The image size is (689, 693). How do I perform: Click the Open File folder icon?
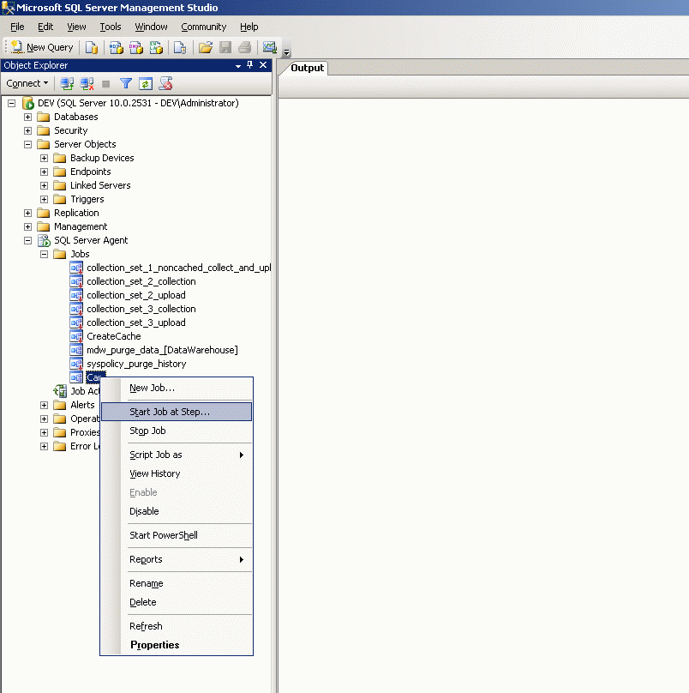[x=206, y=47]
